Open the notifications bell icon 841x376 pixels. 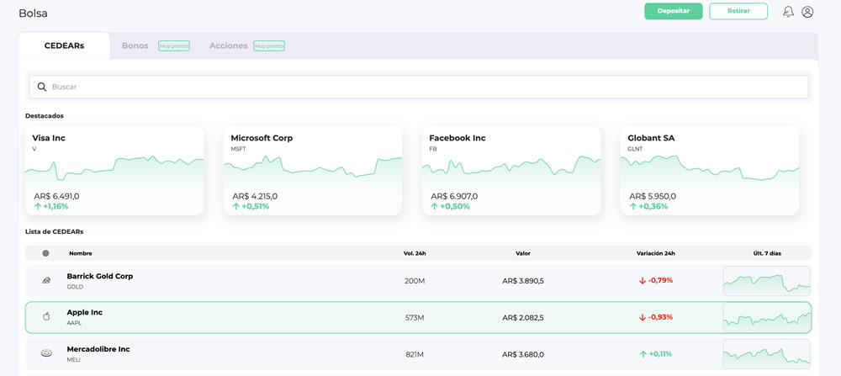788,12
